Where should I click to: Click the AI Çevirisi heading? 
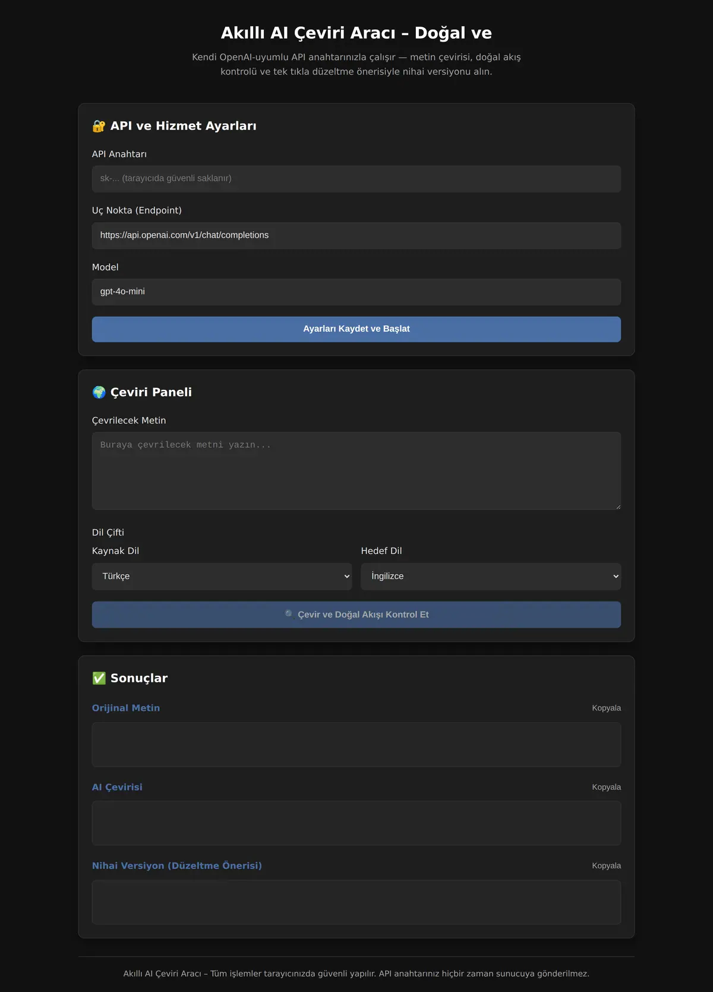point(117,787)
